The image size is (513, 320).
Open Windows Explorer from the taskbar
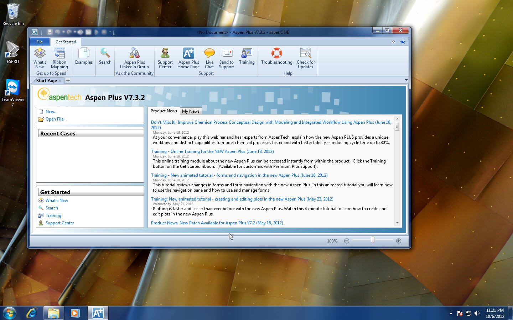[54, 313]
